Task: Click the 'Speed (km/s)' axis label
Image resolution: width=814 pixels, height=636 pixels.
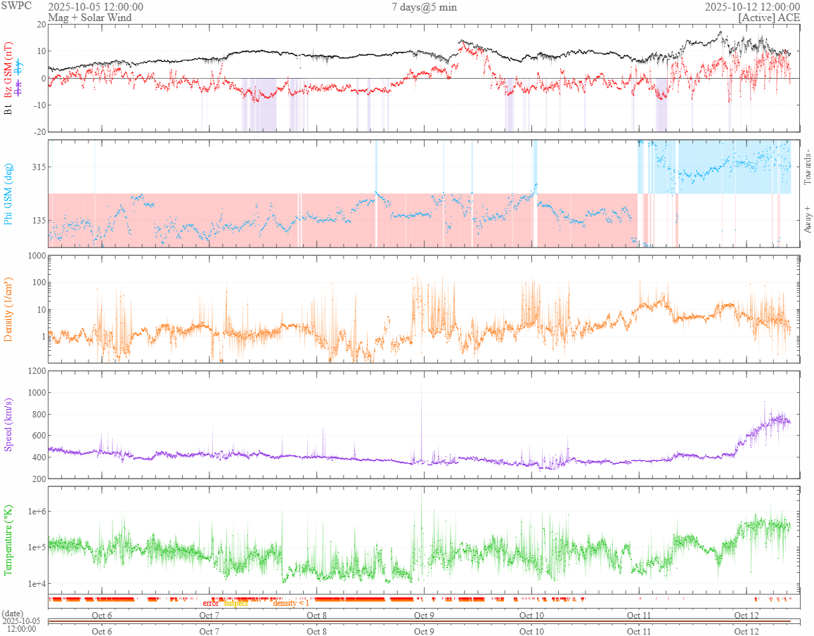Action: (8, 424)
